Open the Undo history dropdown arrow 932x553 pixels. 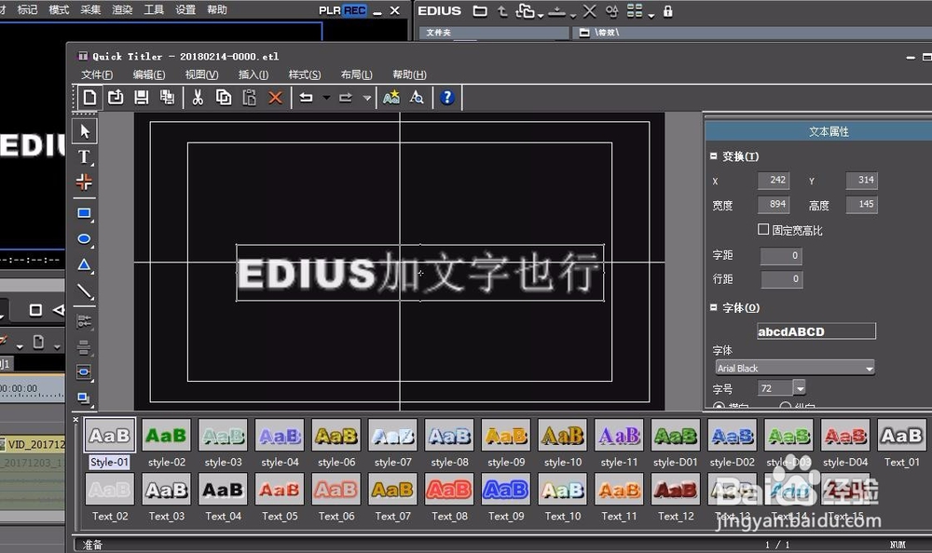tap(326, 98)
